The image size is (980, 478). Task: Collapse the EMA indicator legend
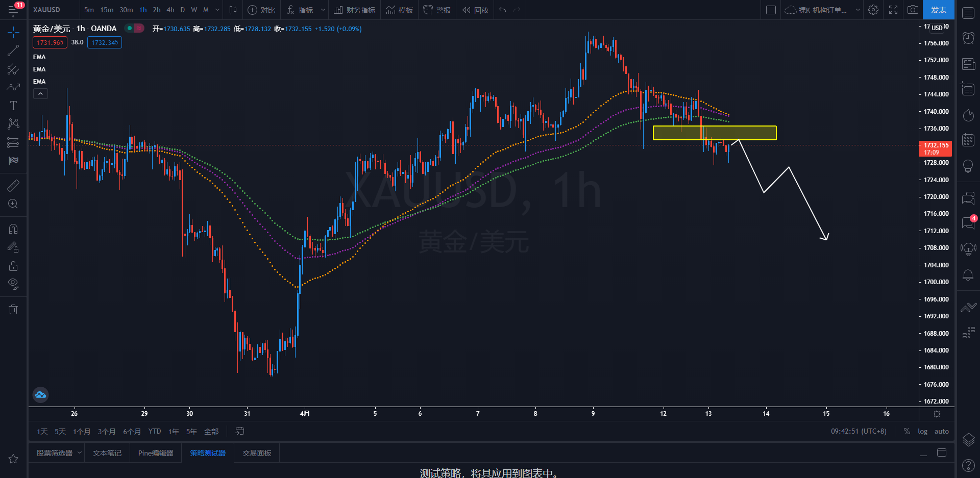[40, 93]
